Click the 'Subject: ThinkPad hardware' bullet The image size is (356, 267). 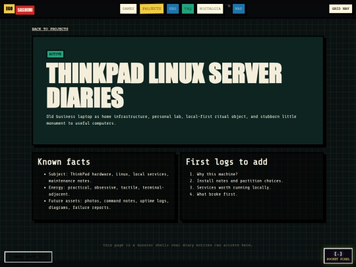[109, 177]
